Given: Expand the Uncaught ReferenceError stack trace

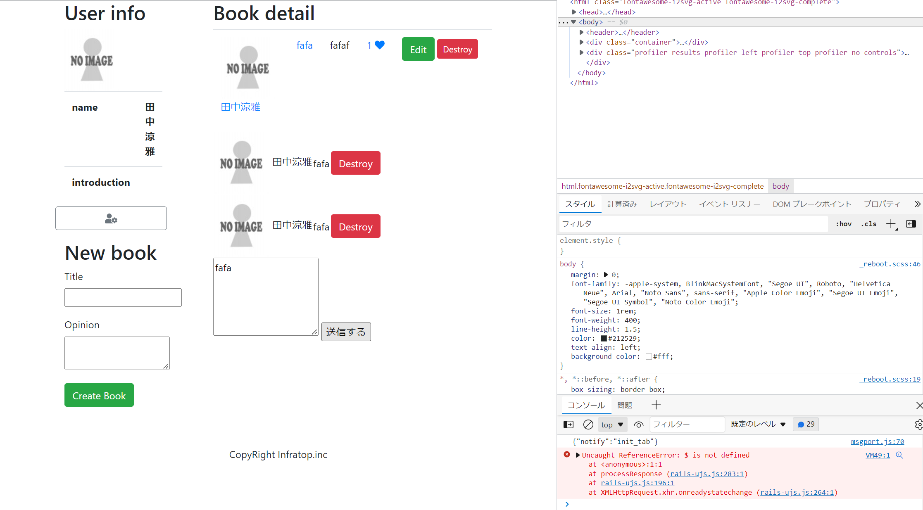Looking at the screenshot, I should tap(578, 455).
